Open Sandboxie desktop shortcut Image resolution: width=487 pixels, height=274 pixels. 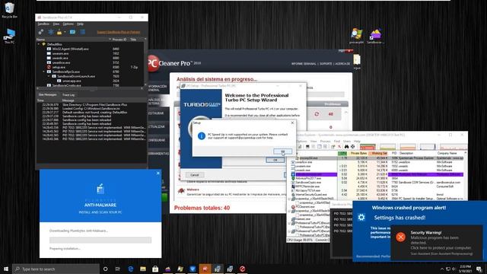click(x=375, y=36)
